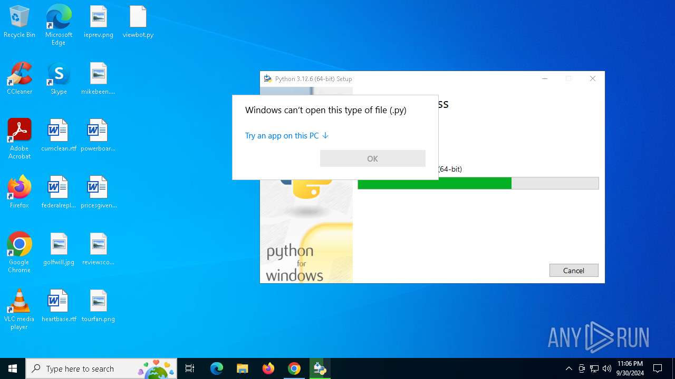
Task: Open Firefox from the taskbar
Action: (x=268, y=368)
